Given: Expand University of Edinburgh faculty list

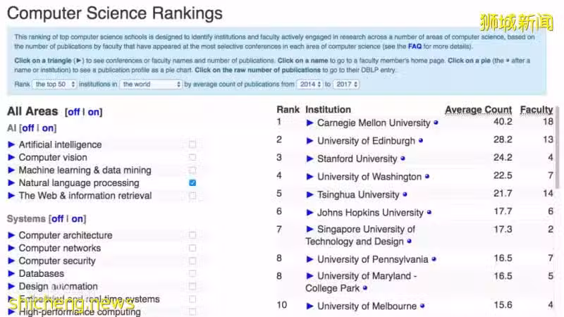Looking at the screenshot, I should point(309,141).
